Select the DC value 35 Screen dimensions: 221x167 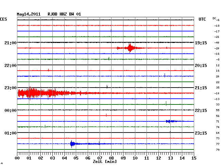click(218, 88)
